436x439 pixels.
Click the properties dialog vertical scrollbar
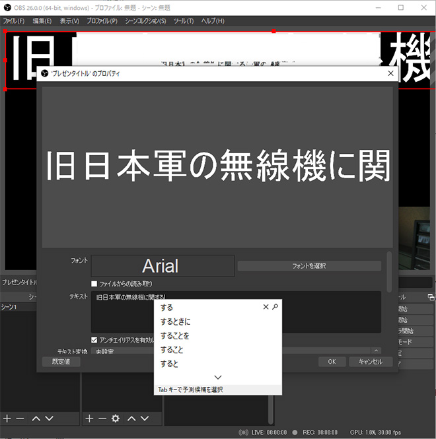coord(389,272)
